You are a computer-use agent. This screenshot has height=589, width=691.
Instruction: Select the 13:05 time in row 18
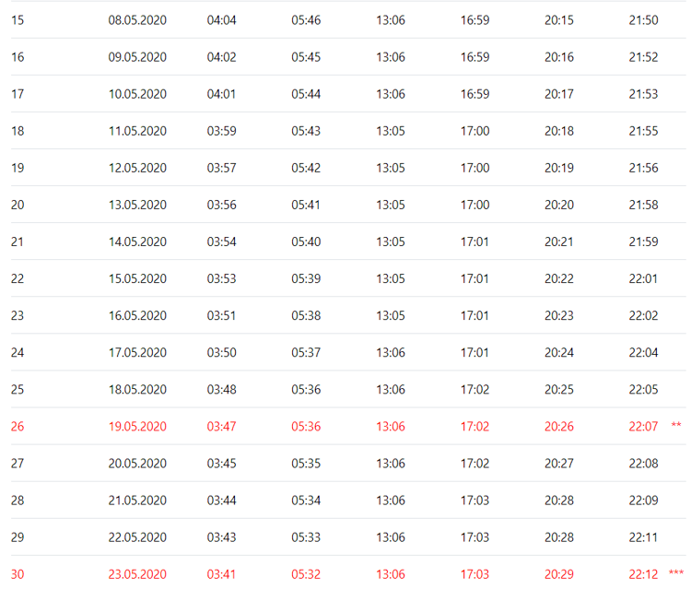pos(391,131)
